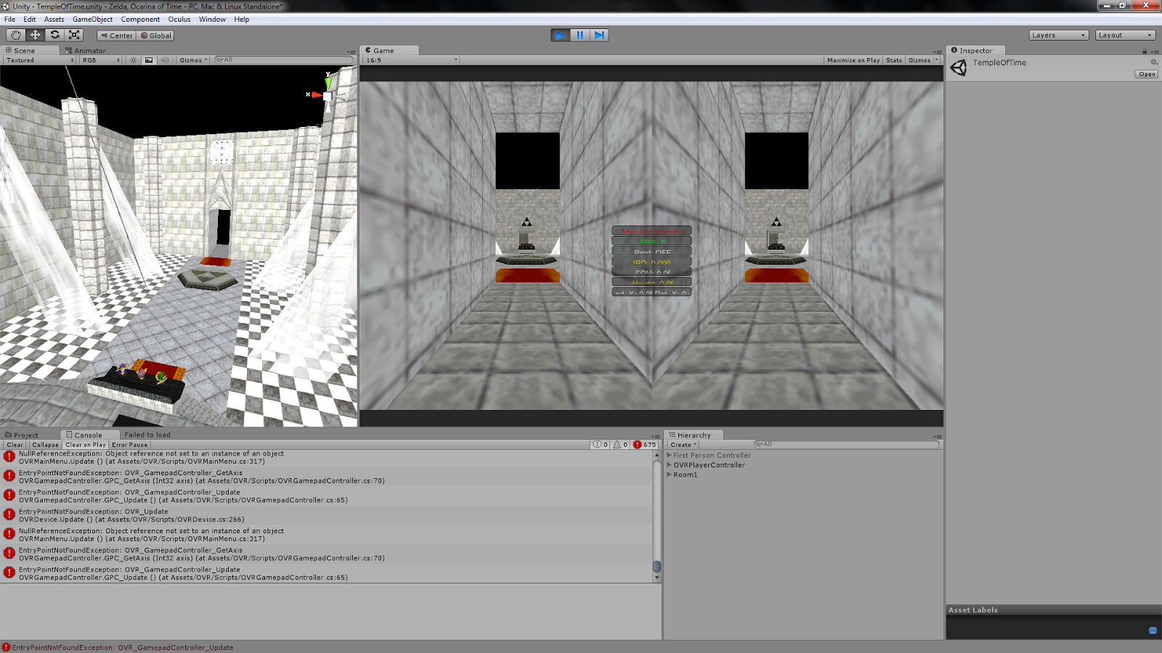
Task: Click the Scene view search field
Action: 283,60
